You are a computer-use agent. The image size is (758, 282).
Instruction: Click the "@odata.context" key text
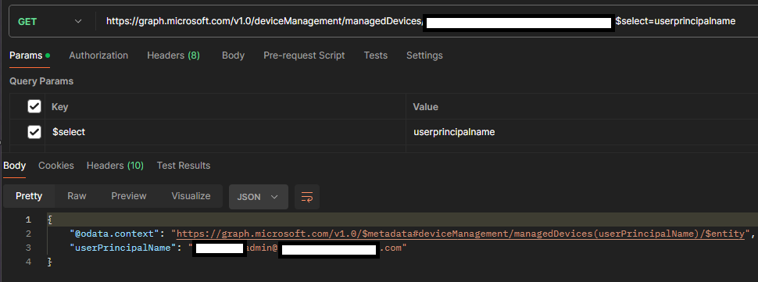(x=114, y=234)
